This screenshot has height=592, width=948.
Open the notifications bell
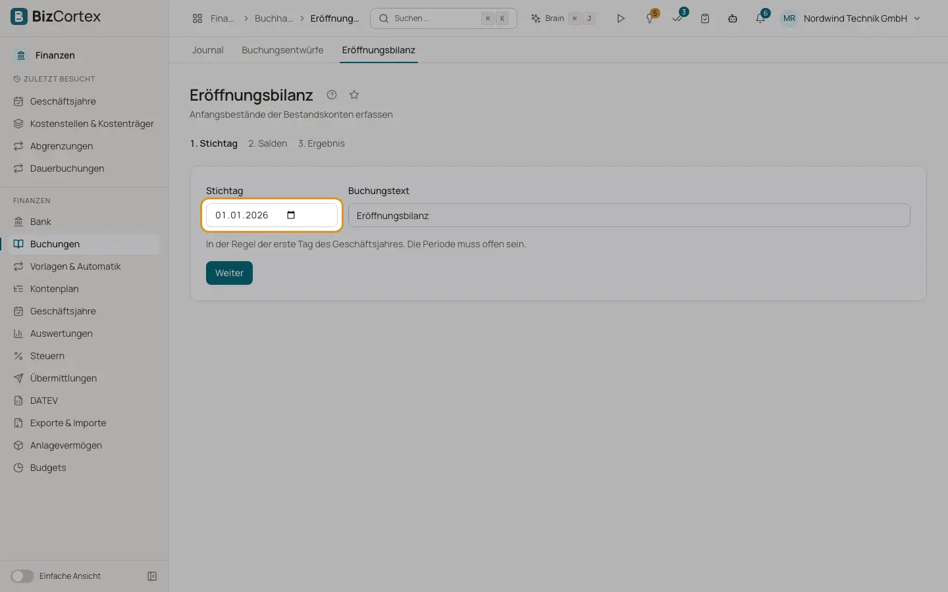(x=760, y=18)
